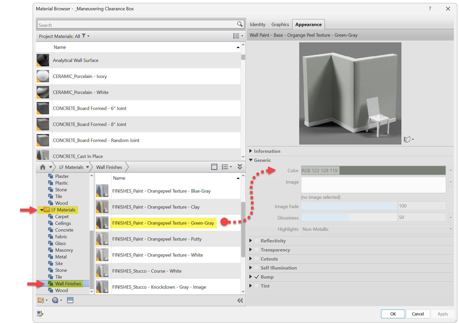459x324 pixels.
Task: Enable the Bump checkbox
Action: click(257, 277)
